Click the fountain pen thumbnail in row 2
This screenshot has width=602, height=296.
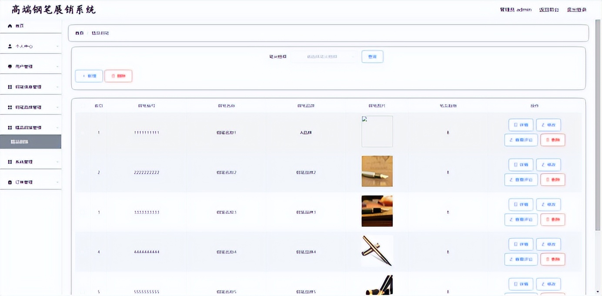click(377, 172)
